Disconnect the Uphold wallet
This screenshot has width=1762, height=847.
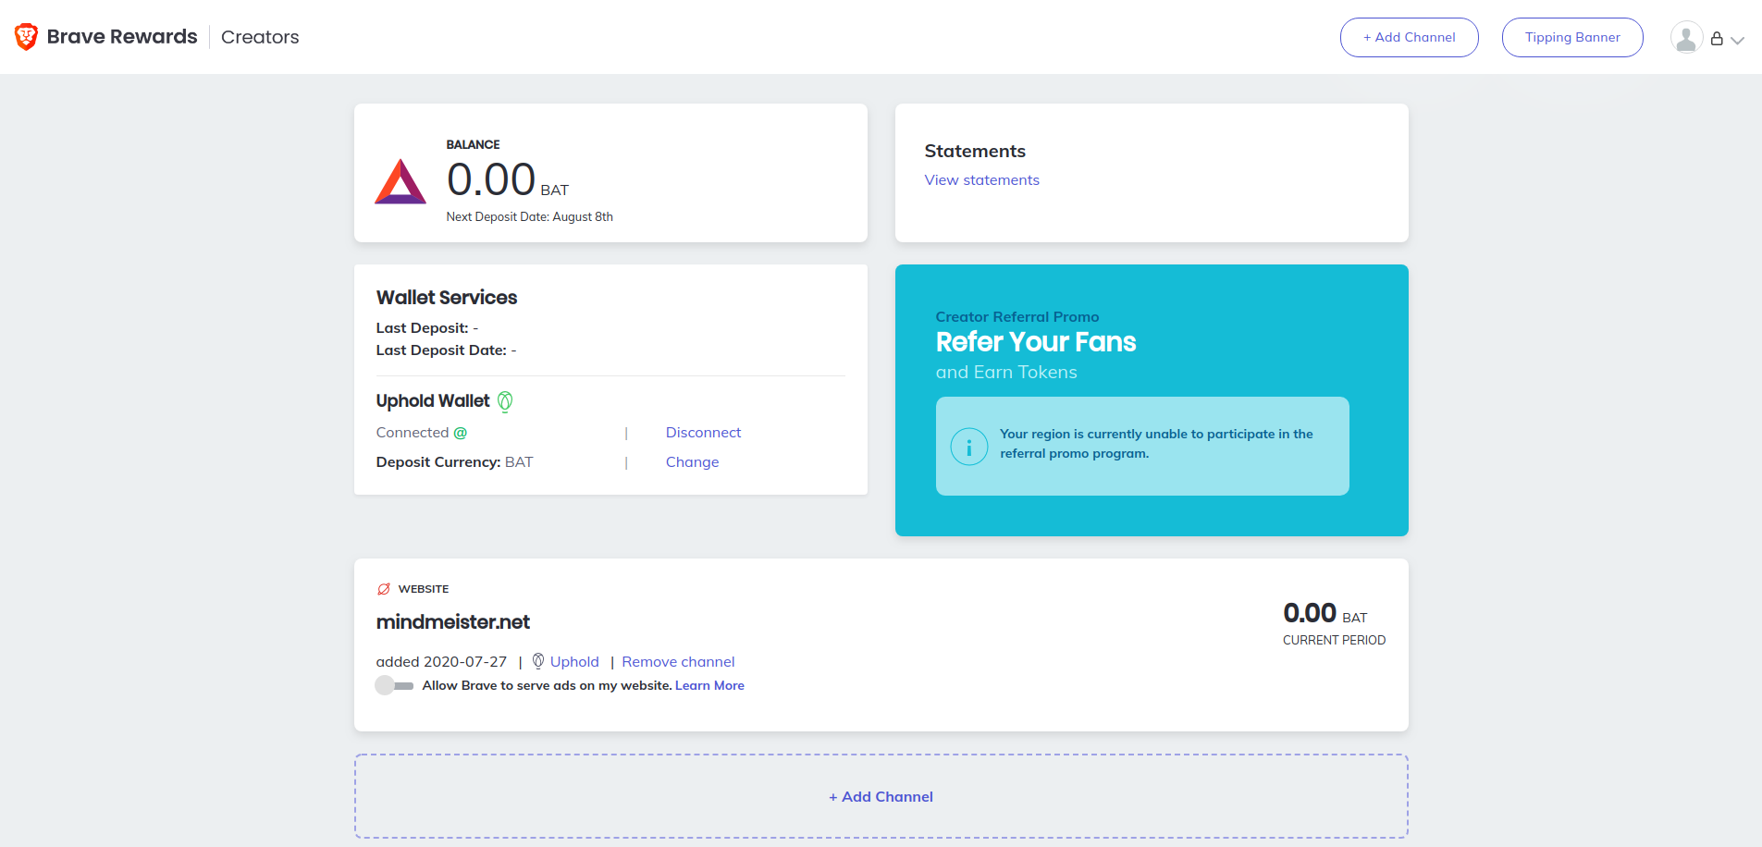point(703,433)
